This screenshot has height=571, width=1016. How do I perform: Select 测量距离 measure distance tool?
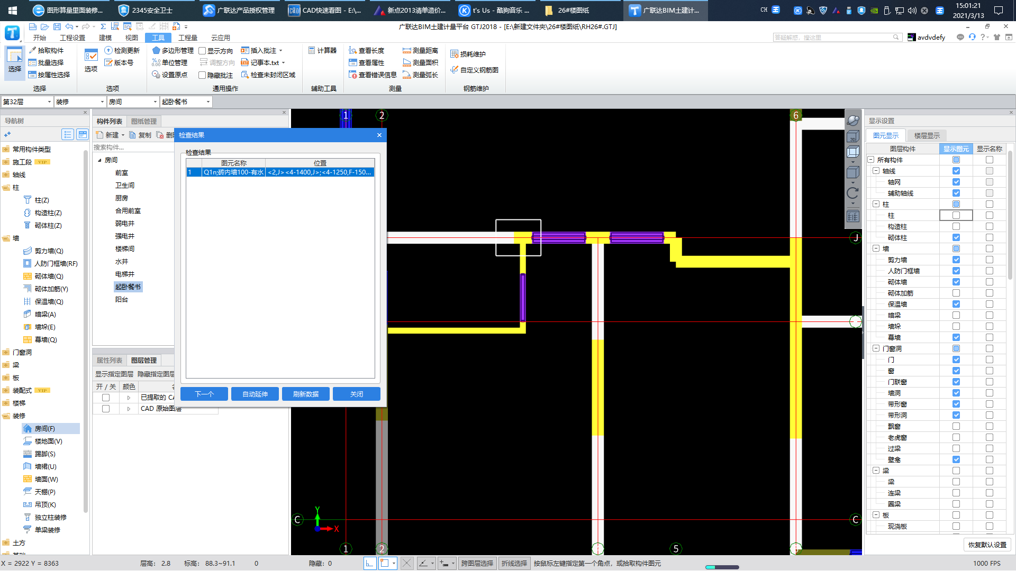[x=421, y=50]
